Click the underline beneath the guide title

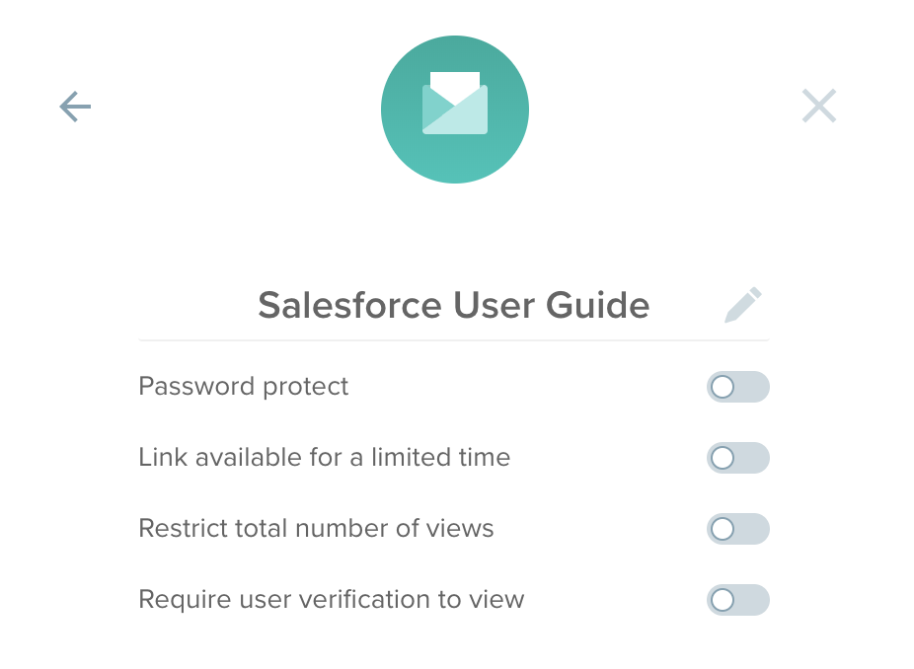[454, 339]
